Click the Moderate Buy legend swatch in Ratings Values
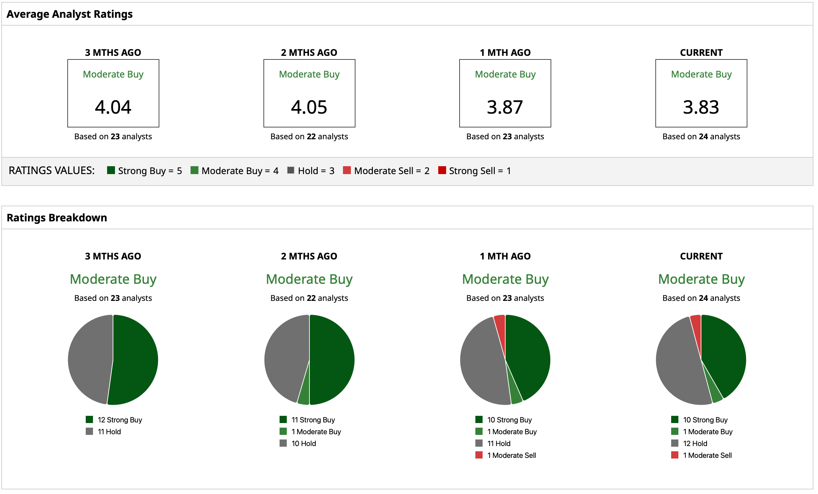Image resolution: width=818 pixels, height=494 pixels. pyautogui.click(x=194, y=171)
